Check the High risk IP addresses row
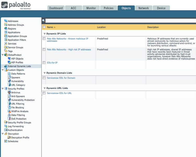Image resolution: width=196 pixels, height=157 pixels. pos(44,49)
